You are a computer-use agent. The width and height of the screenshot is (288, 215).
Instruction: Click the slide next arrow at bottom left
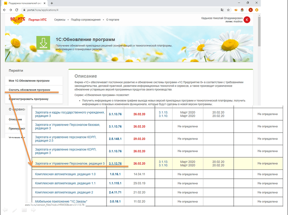pos(34,210)
